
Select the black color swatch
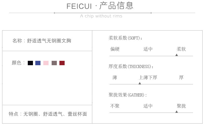(x=30, y=63)
